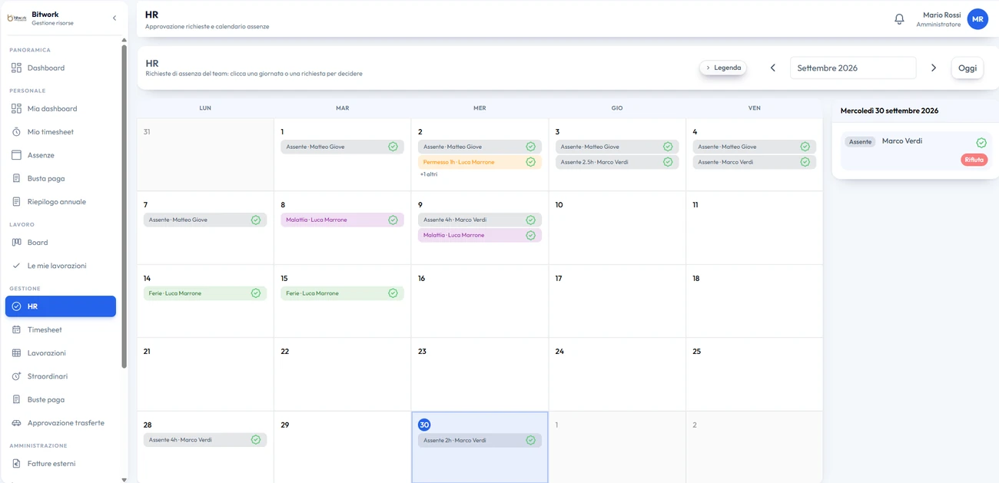The width and height of the screenshot is (999, 483).
Task: Open the notifications bell
Action: [x=899, y=19]
